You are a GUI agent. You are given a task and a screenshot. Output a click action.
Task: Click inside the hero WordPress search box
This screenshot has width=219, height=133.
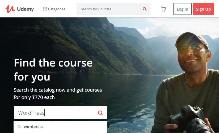(56, 113)
